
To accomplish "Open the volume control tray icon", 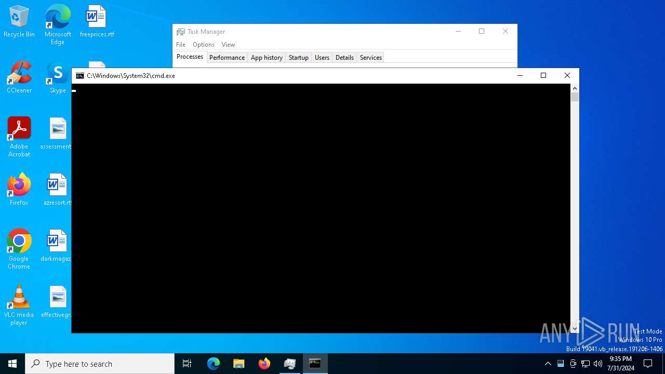I will pyautogui.click(x=598, y=364).
